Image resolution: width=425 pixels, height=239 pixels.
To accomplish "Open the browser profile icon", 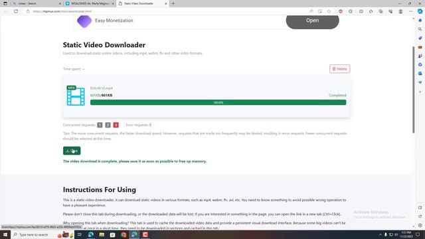I will click(400, 11).
